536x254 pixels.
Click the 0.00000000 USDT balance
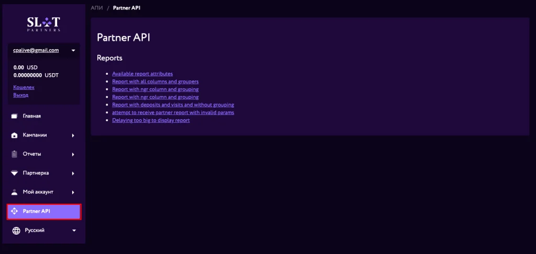click(36, 75)
